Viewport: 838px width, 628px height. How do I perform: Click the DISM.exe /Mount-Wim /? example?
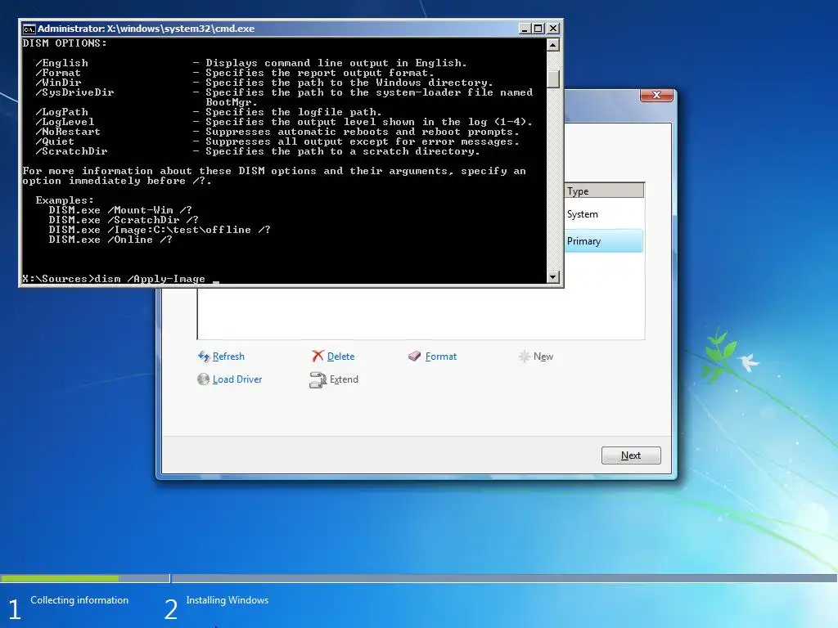pyautogui.click(x=120, y=210)
